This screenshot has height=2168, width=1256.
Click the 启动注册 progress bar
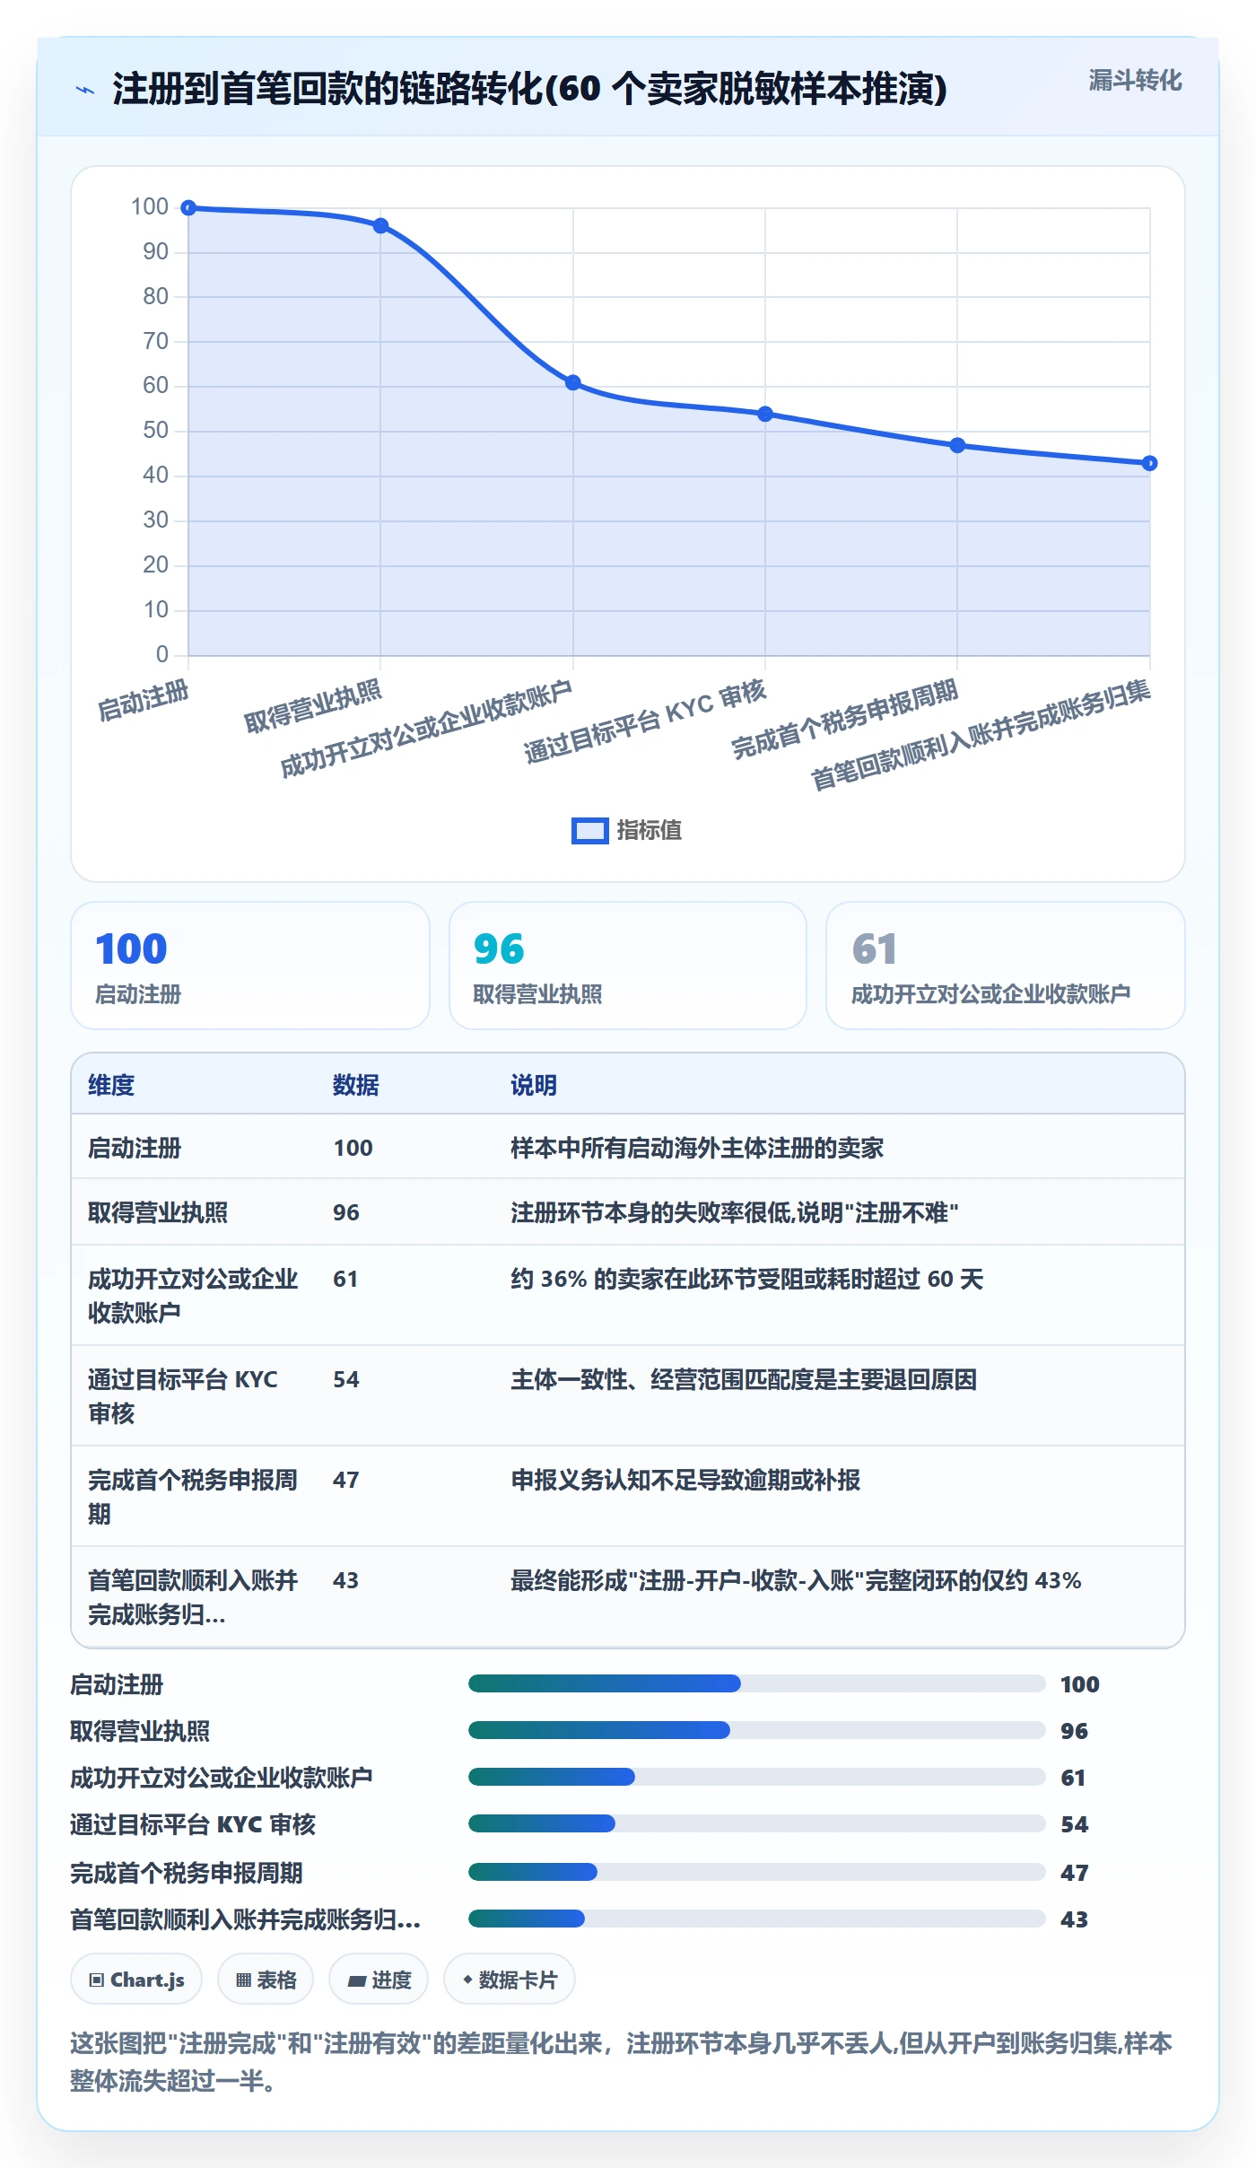click(x=756, y=1683)
